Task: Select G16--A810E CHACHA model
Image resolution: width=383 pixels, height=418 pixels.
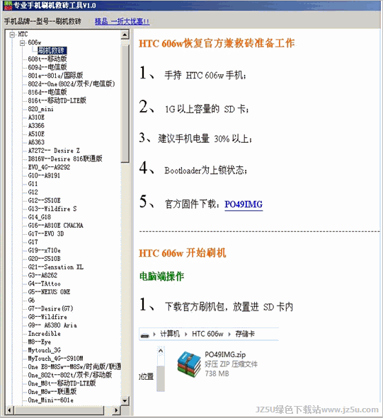Action: (x=55, y=226)
